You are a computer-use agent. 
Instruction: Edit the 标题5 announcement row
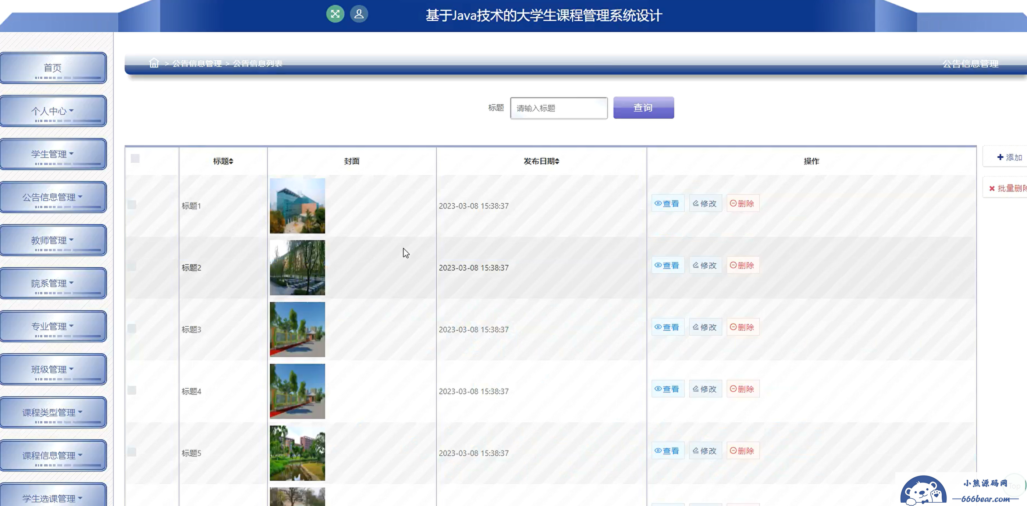click(x=705, y=450)
